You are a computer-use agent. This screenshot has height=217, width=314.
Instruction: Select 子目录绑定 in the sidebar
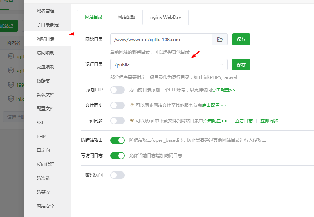pyautogui.click(x=47, y=25)
